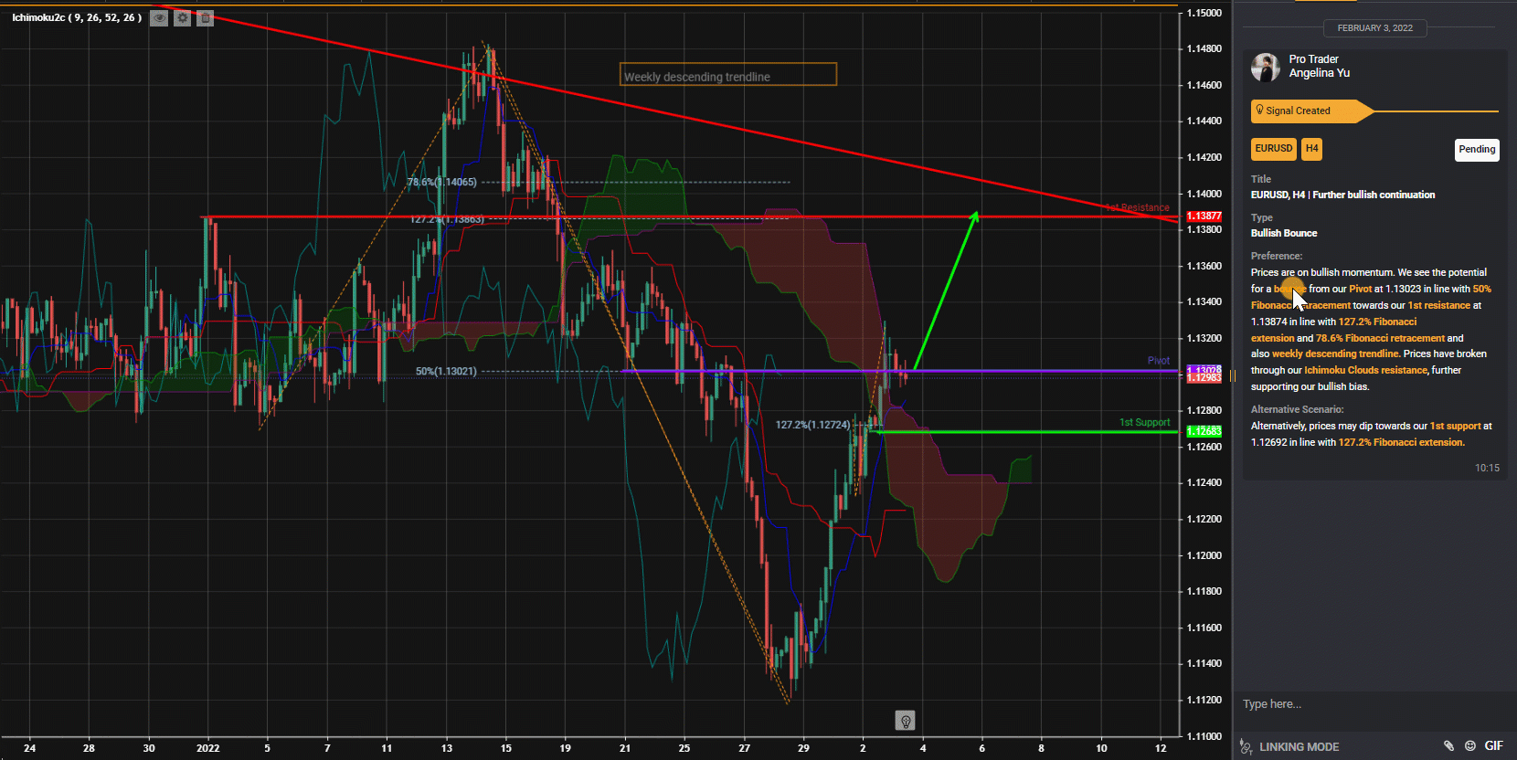Click the message title EURUSD, H4 Further bullish continuation

tap(1342, 195)
